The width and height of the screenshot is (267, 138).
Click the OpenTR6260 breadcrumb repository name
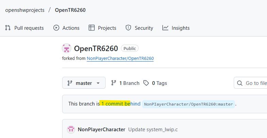click(x=70, y=10)
